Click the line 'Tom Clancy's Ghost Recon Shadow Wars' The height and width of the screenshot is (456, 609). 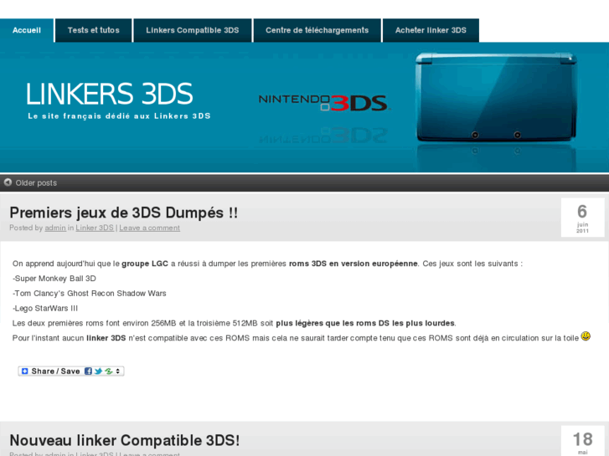click(90, 294)
